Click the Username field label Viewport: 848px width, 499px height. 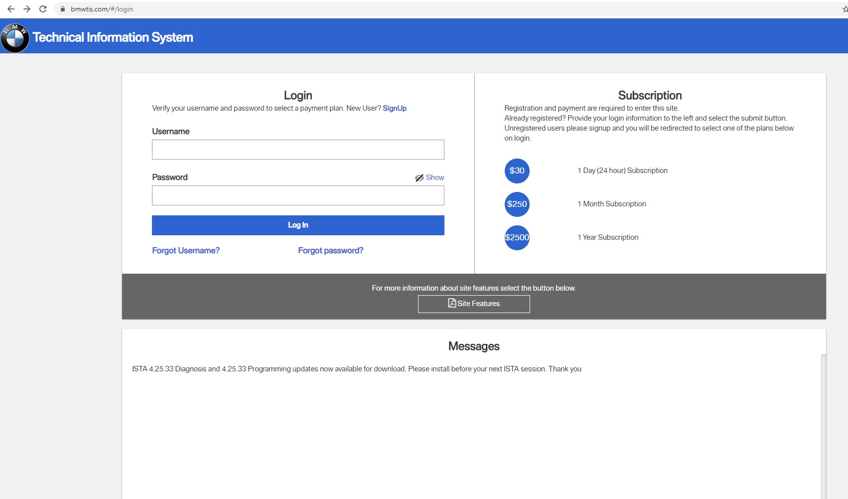171,131
